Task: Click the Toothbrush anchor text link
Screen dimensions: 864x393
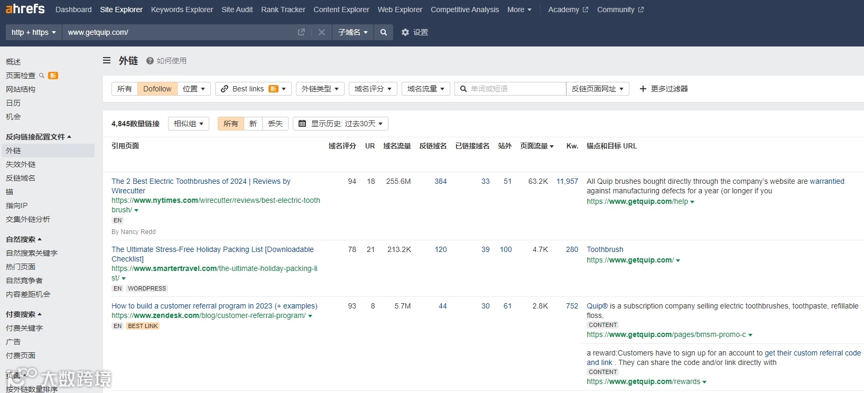Action: [x=605, y=249]
